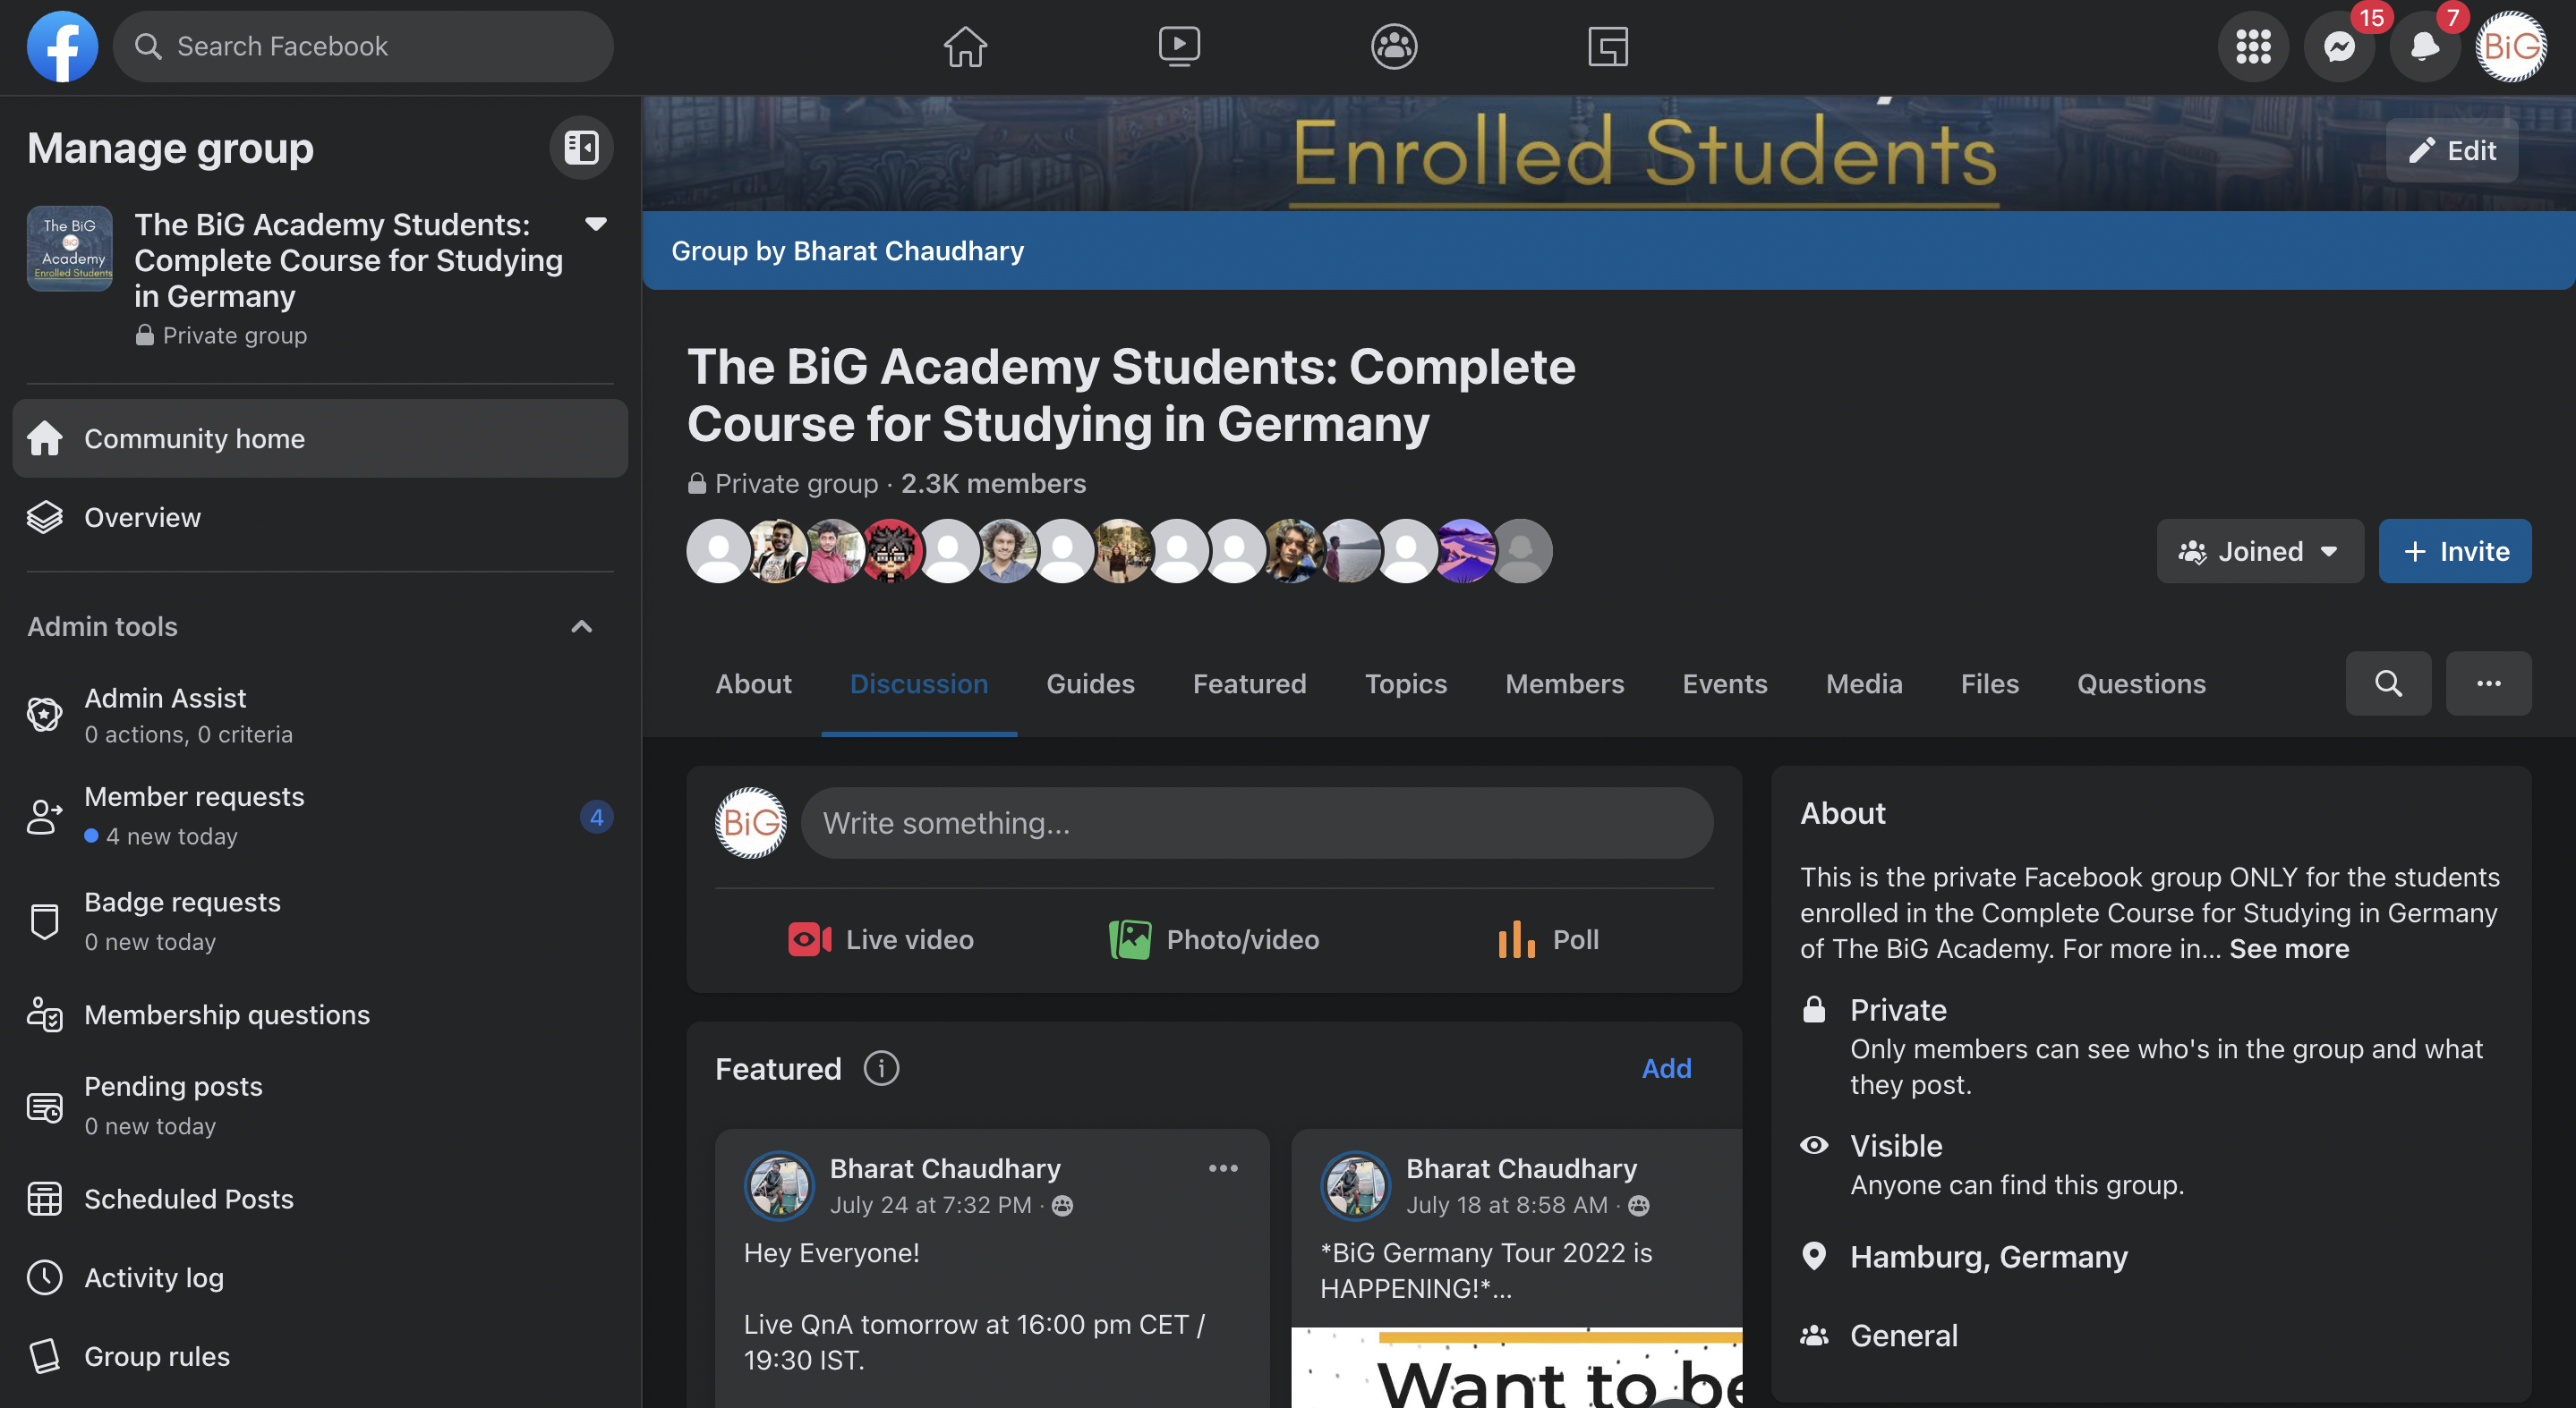Open Membership questions
Viewport: 2576px width, 1408px height.
coord(320,1014)
